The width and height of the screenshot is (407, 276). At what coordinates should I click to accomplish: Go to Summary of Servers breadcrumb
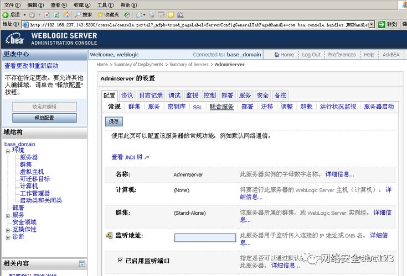pos(189,65)
